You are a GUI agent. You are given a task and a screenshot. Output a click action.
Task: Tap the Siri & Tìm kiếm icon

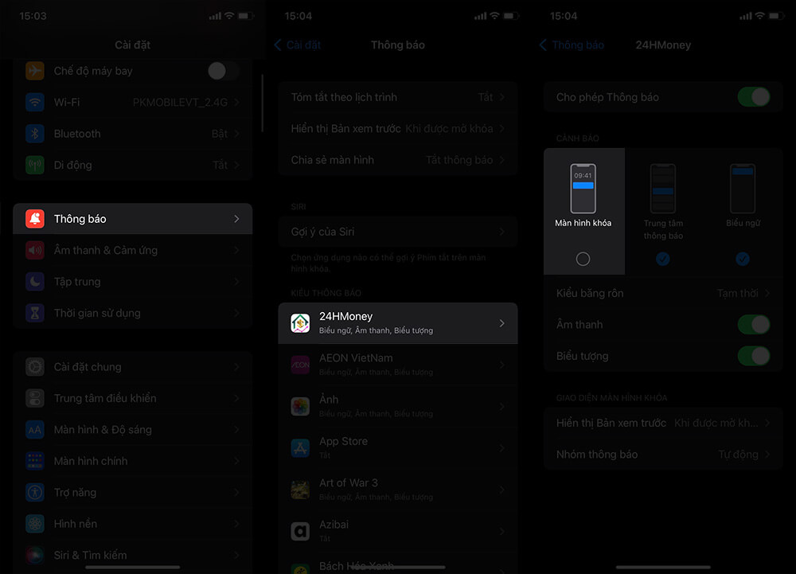pyautogui.click(x=35, y=555)
